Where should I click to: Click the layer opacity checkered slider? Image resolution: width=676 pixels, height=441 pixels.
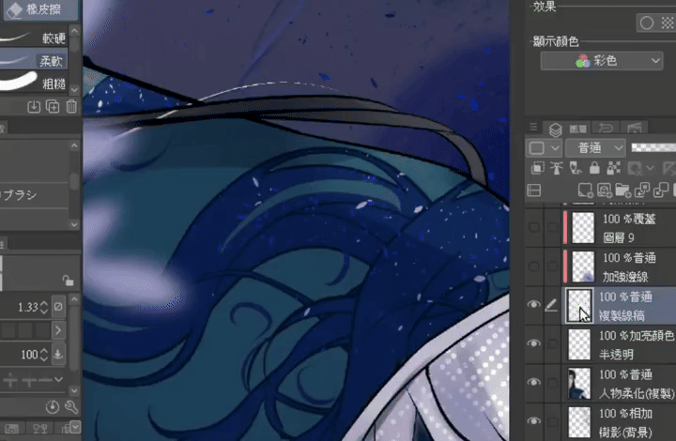point(653,147)
